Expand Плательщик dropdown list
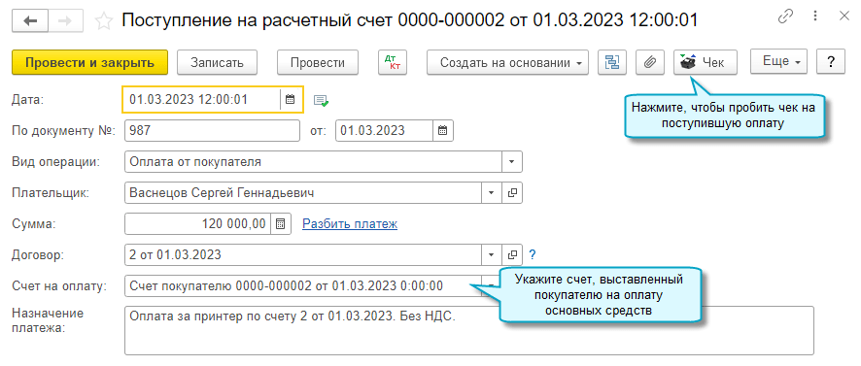 click(x=492, y=192)
